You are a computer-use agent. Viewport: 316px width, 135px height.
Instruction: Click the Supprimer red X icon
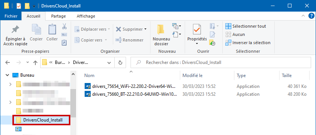click(x=118, y=29)
